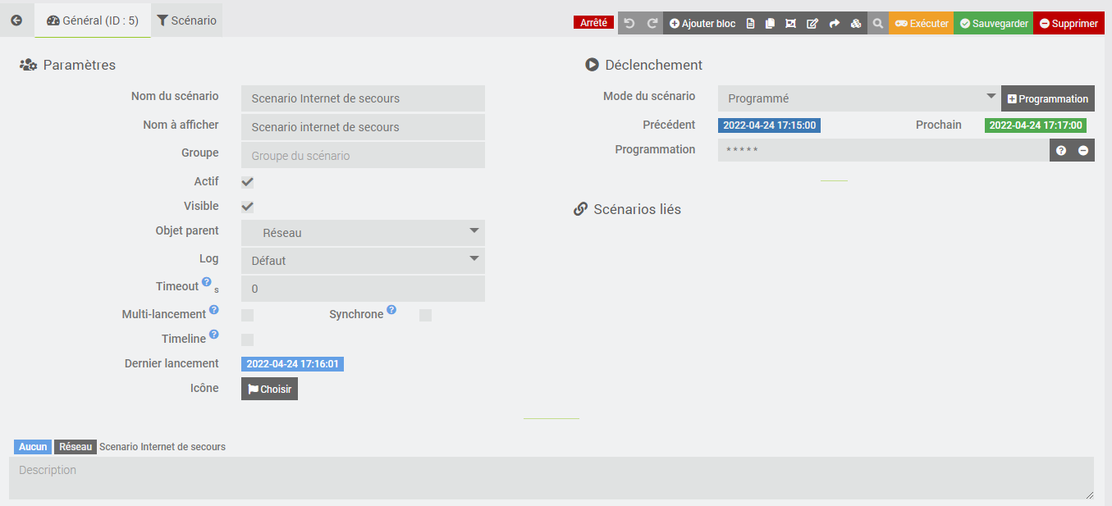The image size is (1112, 506).
Task: Click the copy scenario icon
Action: point(770,24)
